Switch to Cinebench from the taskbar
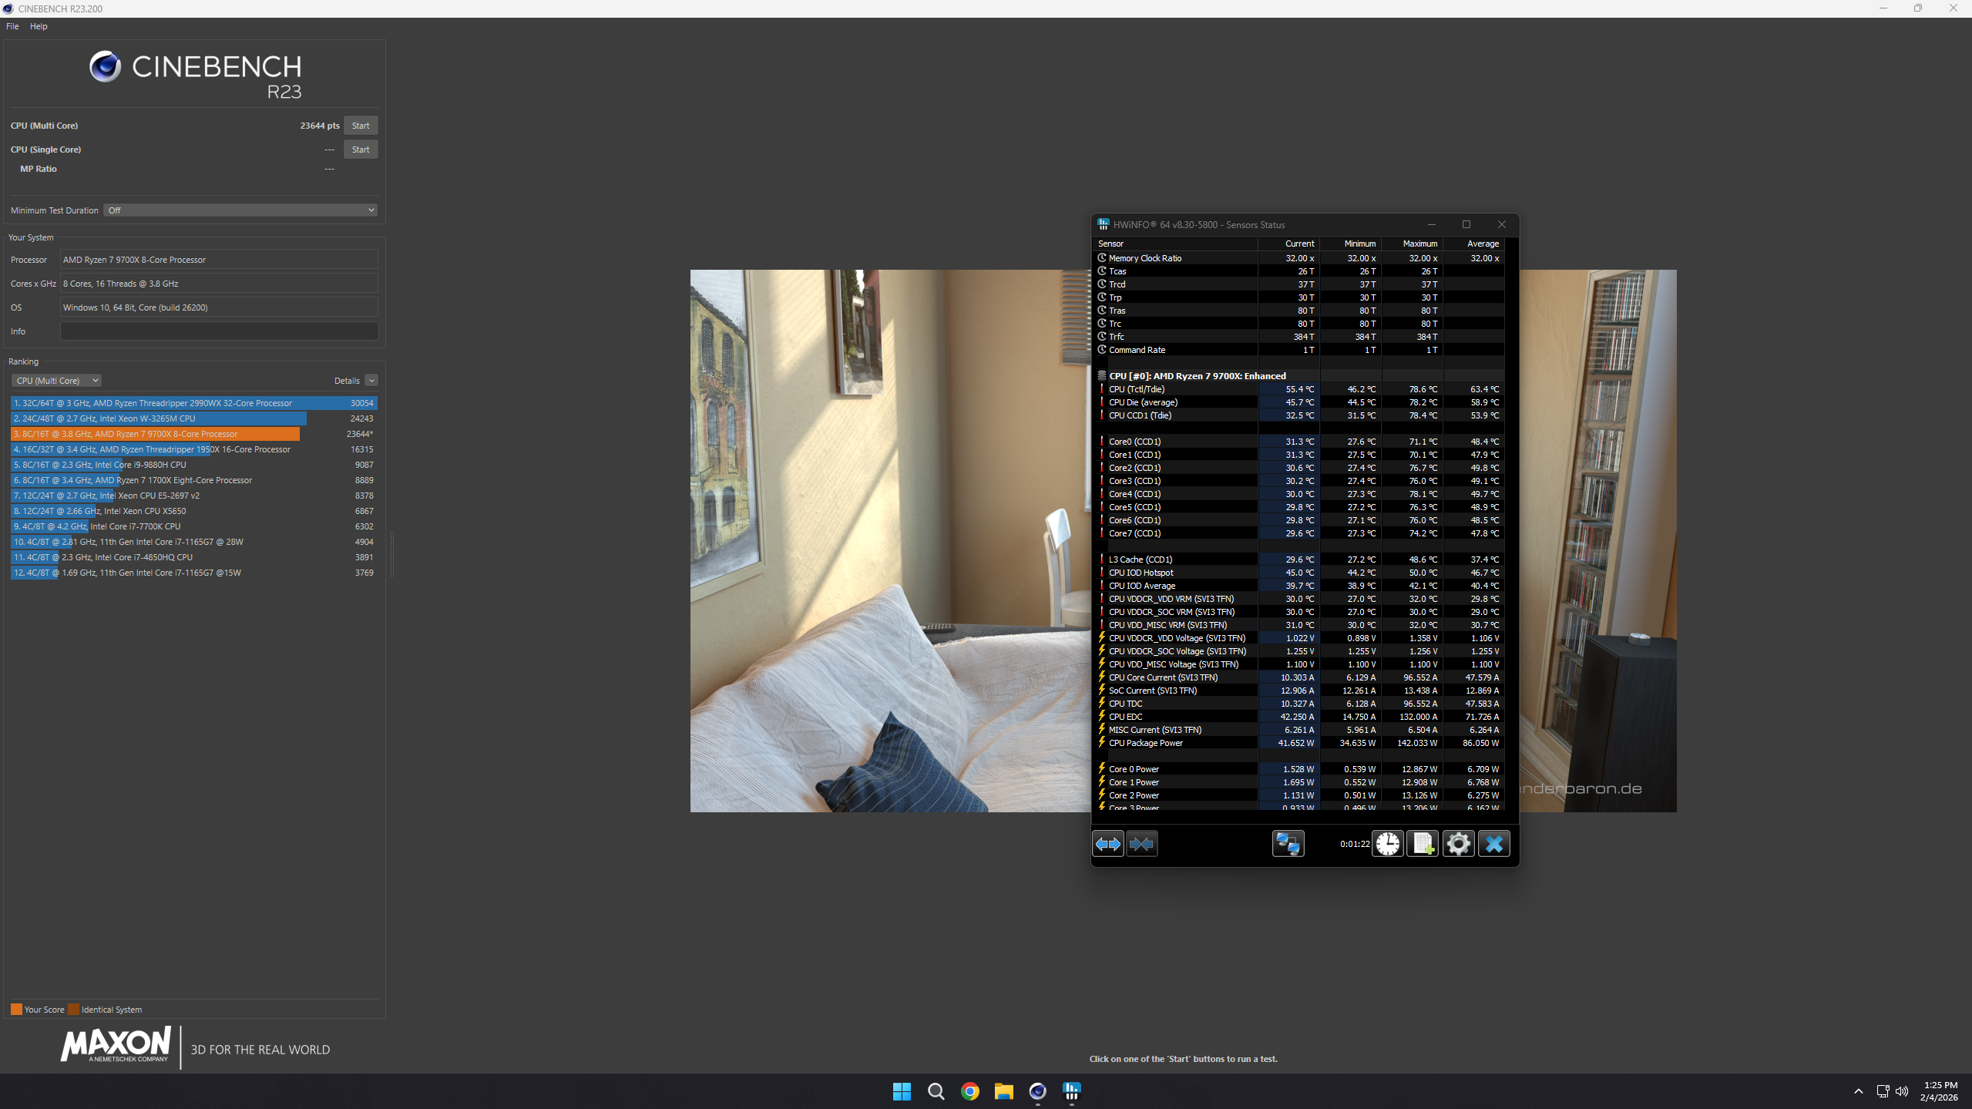The width and height of the screenshot is (1972, 1109). 1037,1091
